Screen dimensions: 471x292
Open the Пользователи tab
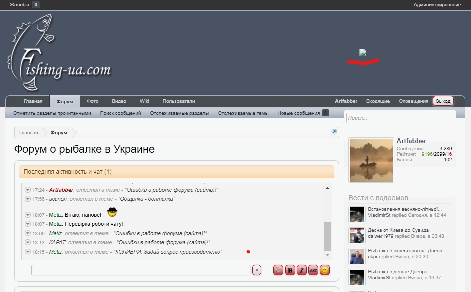click(179, 101)
